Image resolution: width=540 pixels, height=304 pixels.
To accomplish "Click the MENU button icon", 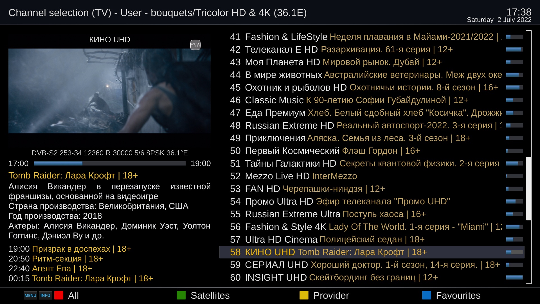I will pyautogui.click(x=30, y=295).
